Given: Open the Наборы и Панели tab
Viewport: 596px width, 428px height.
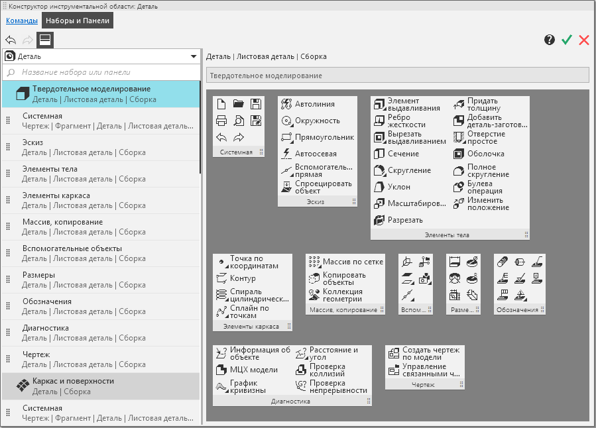Looking at the screenshot, I should [78, 21].
